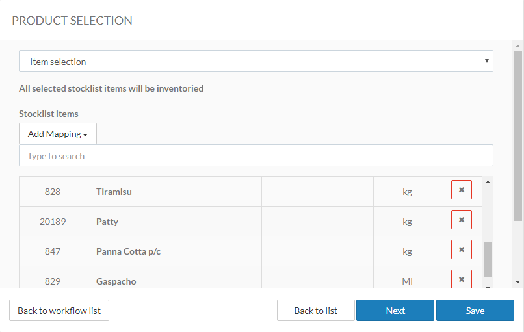Proceed with the Next button
Viewport: 524px width, 332px height.
click(395, 311)
